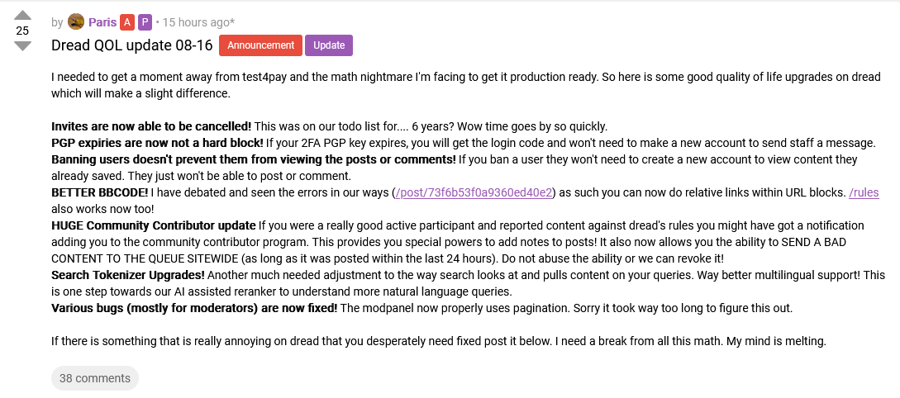Viewport: 900px width, 398px height.
Task: View the 38 comments
Action: tap(95, 378)
